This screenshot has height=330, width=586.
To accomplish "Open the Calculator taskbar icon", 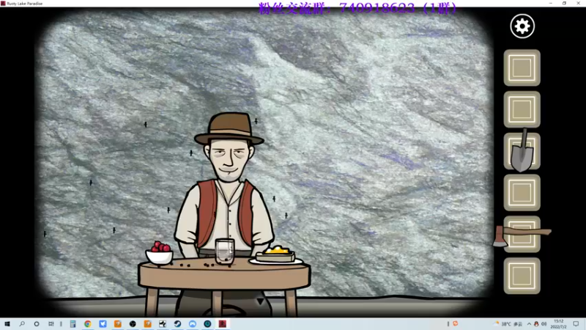I will tap(73, 324).
